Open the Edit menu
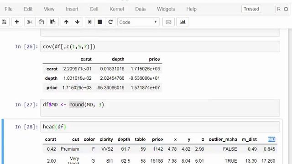Image resolution: width=292 pixels, height=164 pixels. coord(28,9)
